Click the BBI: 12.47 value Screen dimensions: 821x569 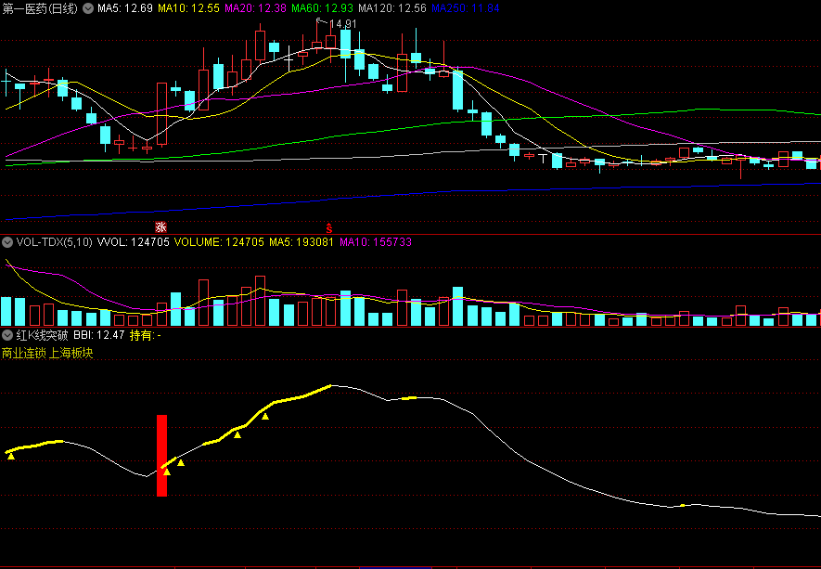coord(99,335)
